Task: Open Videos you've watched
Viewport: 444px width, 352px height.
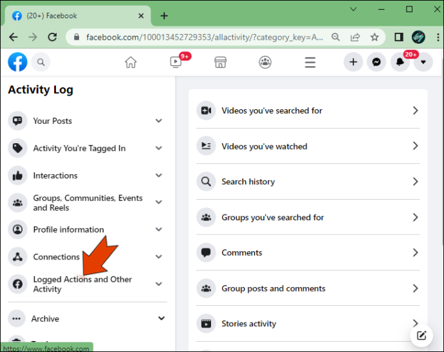Action: 308,146
